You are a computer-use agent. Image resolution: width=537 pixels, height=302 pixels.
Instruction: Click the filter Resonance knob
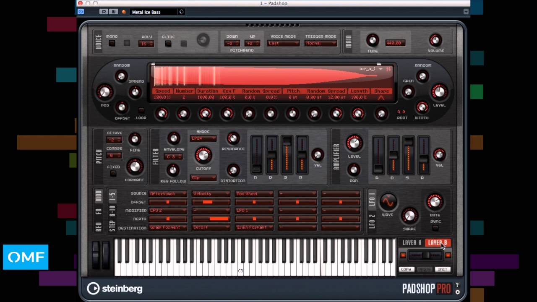(x=233, y=138)
